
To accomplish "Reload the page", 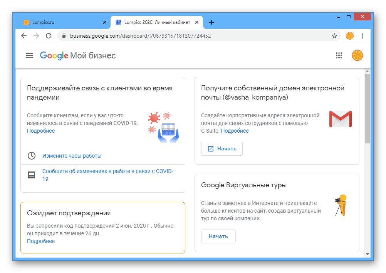I will (49, 36).
